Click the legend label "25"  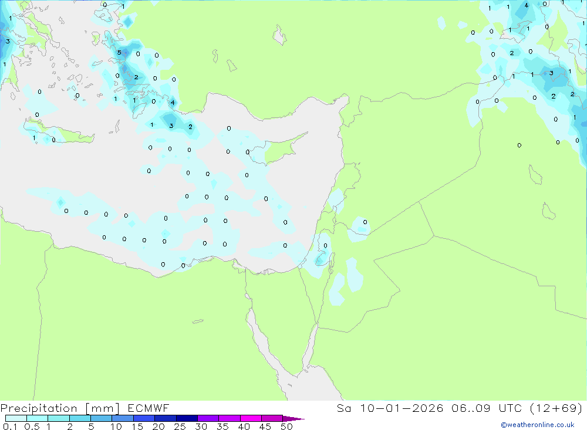click(180, 426)
